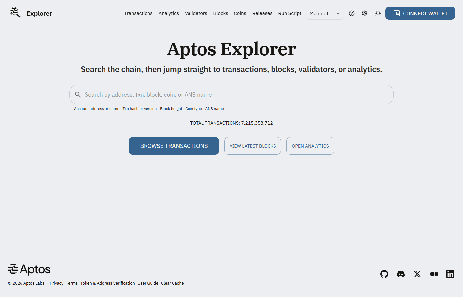Open the LinkedIn footer icon
Viewport: 463px width, 297px height.
(x=450, y=274)
